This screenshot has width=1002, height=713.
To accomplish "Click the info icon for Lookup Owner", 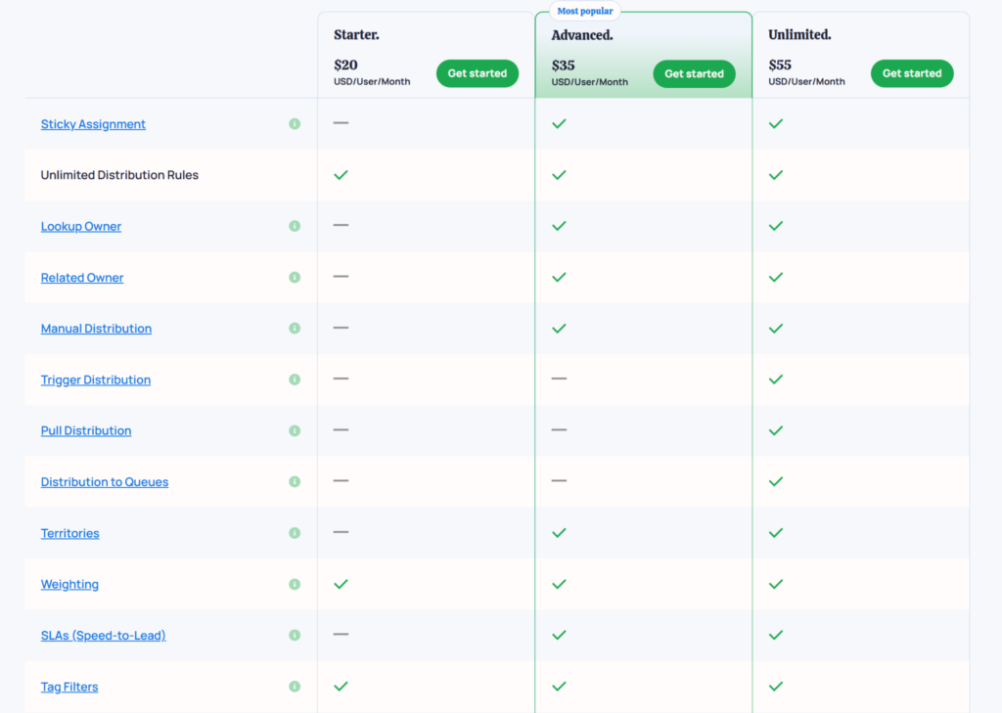I will 295,226.
